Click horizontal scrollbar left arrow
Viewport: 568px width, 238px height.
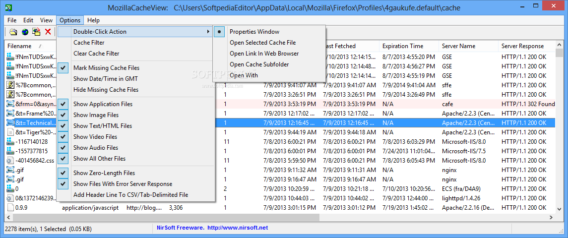pyautogui.click(x=9, y=217)
